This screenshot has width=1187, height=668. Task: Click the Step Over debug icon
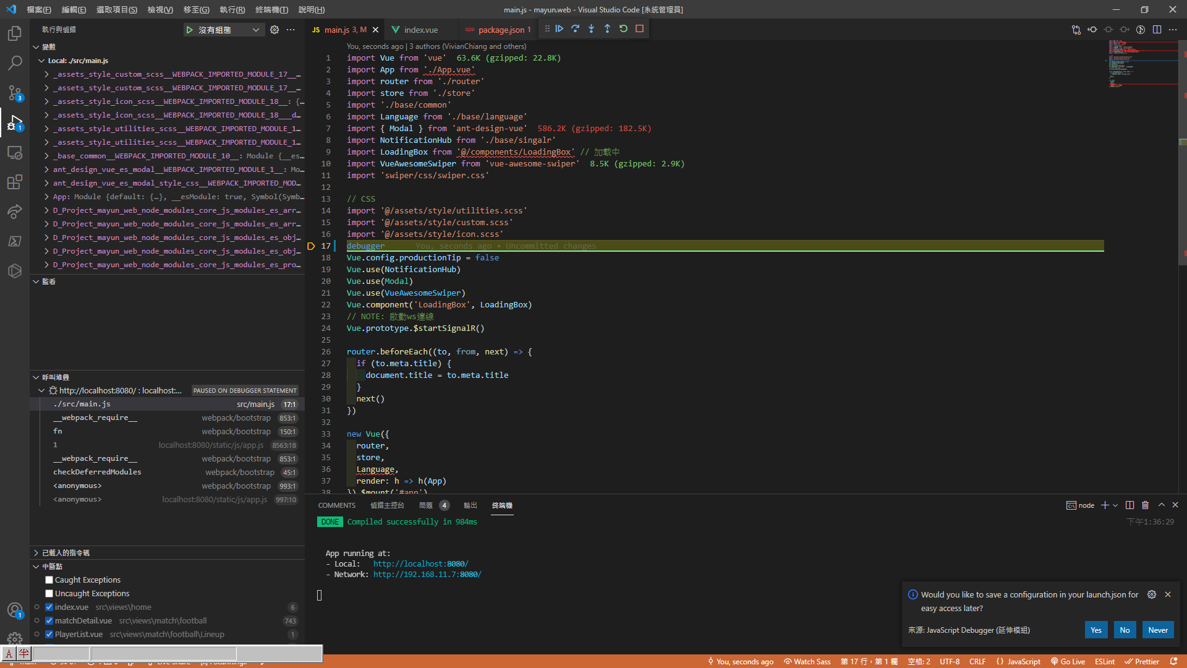576,28
